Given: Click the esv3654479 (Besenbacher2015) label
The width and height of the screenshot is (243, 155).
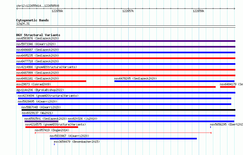Looking at the screenshot, I should [x=77, y=142].
